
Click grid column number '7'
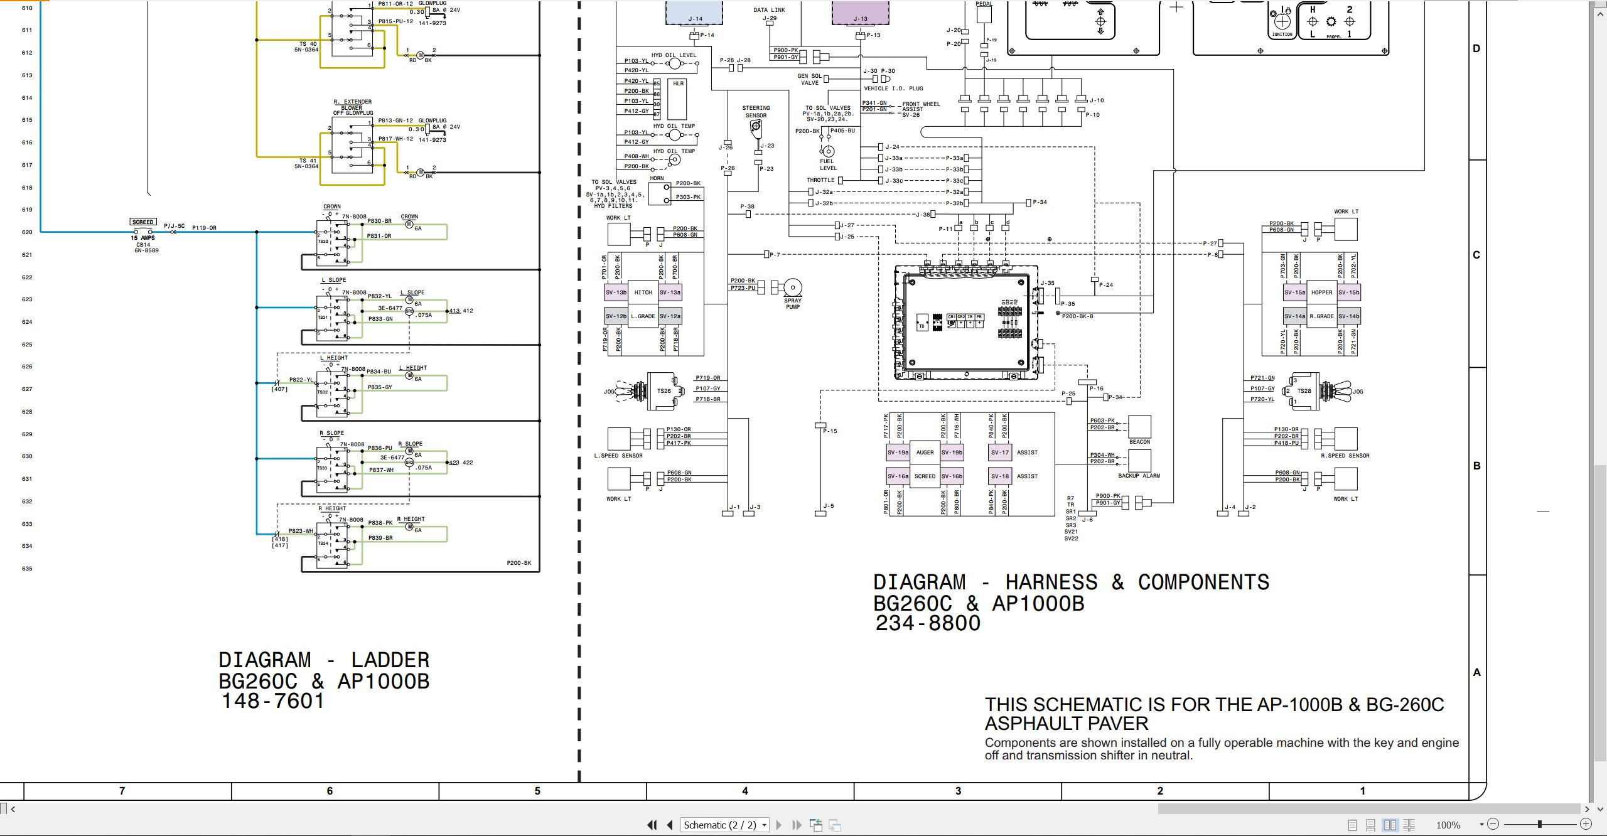point(122,791)
